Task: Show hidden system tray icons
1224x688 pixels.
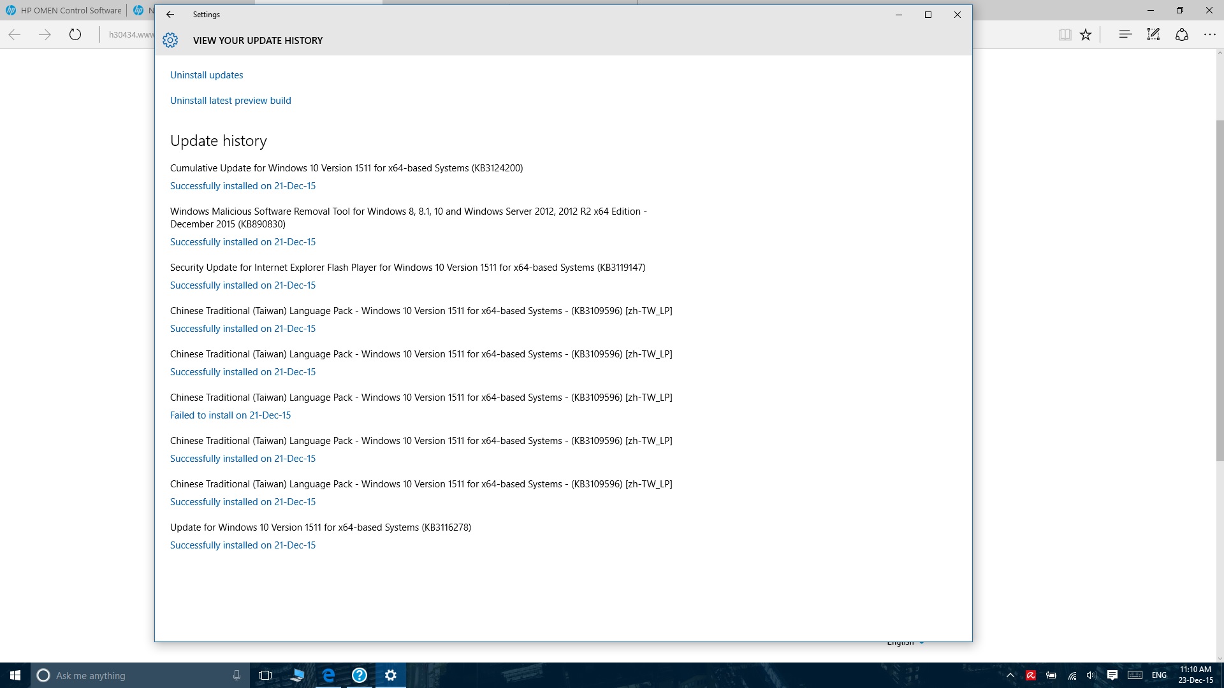Action: [x=1010, y=675]
